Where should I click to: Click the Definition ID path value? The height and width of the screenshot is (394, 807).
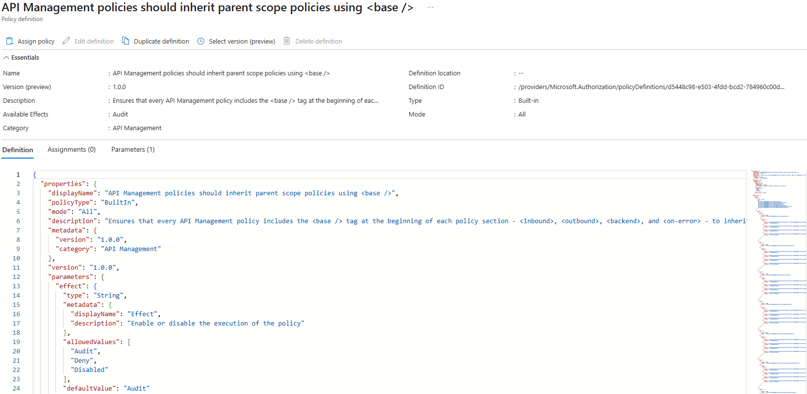tap(652, 87)
